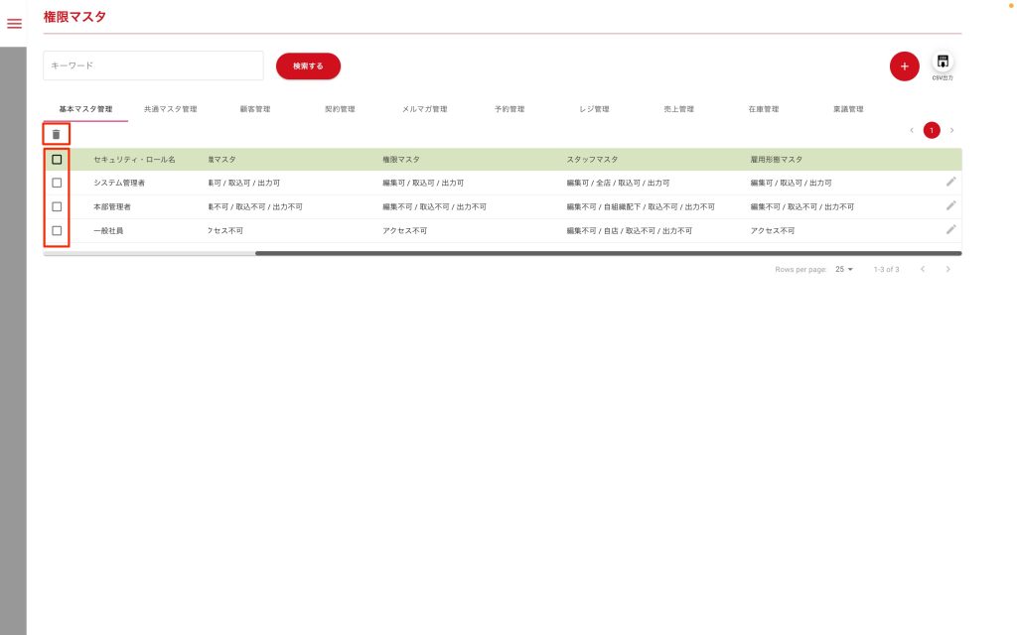
Task: Click the horizontal table scrollbar
Action: 608,254
